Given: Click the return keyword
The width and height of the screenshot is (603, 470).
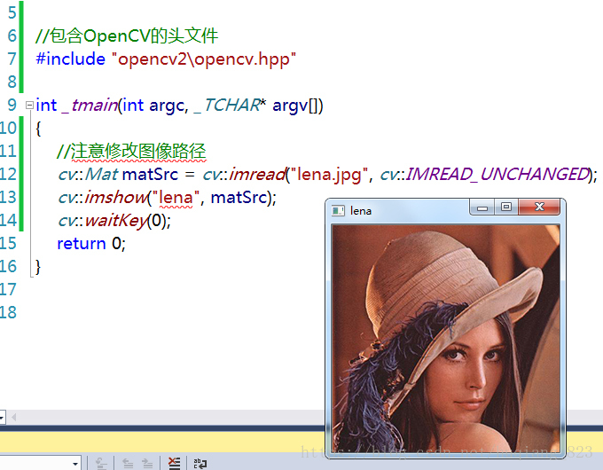Looking at the screenshot, I should click(82, 244).
